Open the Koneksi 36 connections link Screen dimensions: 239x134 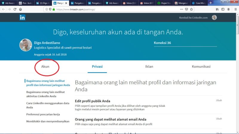(x=162, y=43)
